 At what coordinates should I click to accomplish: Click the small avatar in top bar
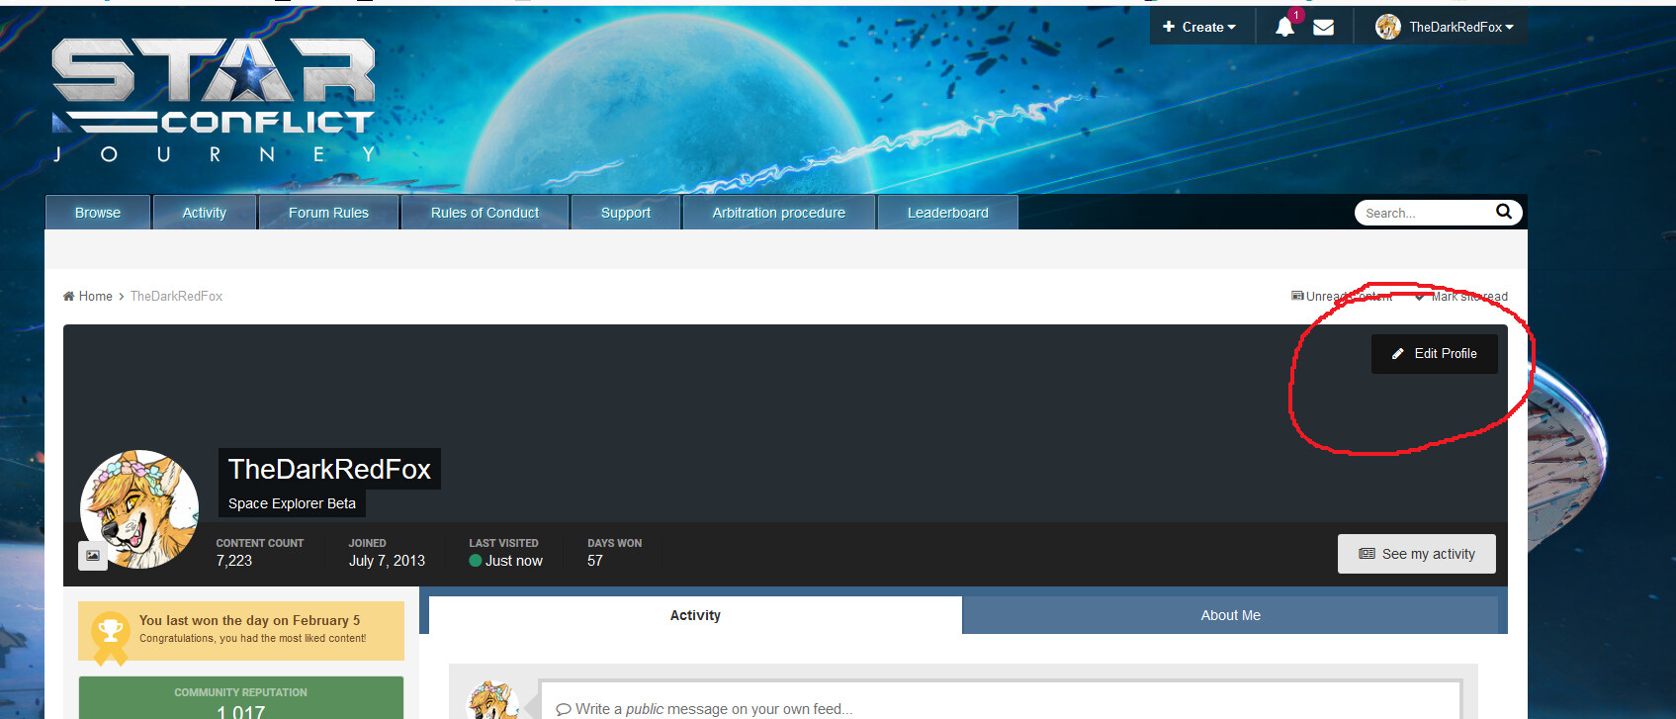(x=1387, y=28)
